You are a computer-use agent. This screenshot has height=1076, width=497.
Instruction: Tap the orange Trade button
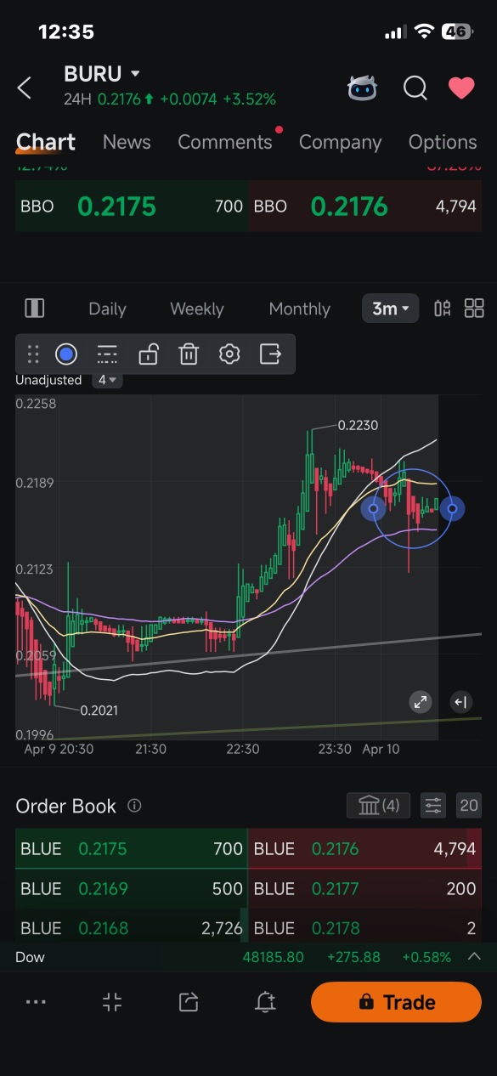click(x=396, y=1002)
